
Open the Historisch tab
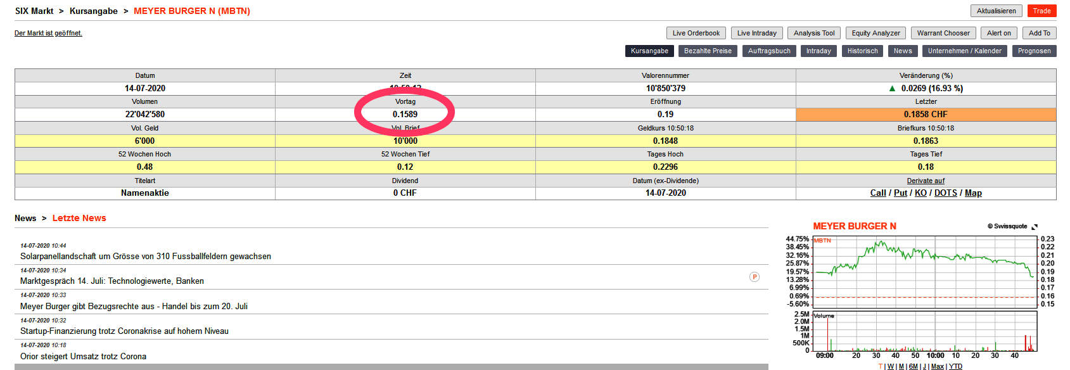pyautogui.click(x=863, y=51)
